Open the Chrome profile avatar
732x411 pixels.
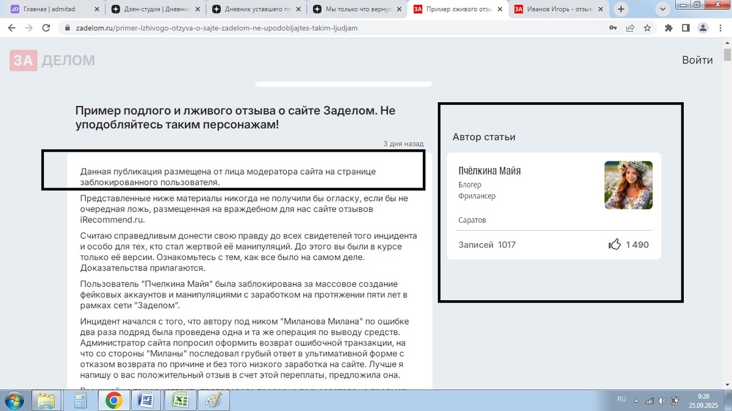pos(703,28)
